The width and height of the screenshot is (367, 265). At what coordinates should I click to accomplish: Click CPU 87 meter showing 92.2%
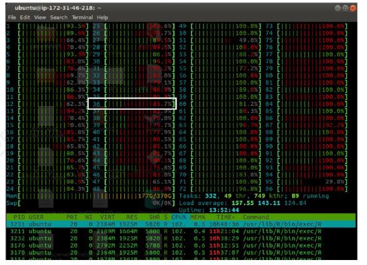(x=306, y=125)
